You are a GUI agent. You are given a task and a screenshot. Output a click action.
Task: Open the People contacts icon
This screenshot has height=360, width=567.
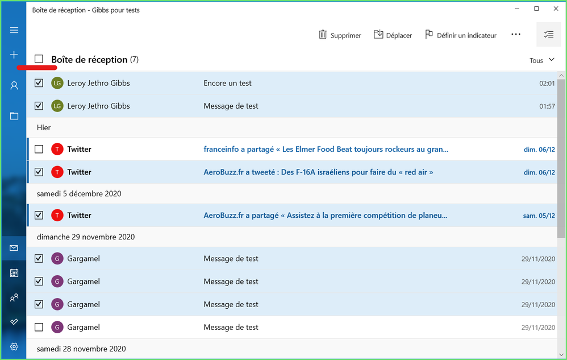14,297
